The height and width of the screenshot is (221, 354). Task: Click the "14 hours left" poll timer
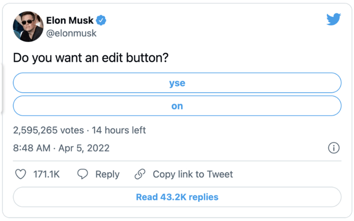119,130
